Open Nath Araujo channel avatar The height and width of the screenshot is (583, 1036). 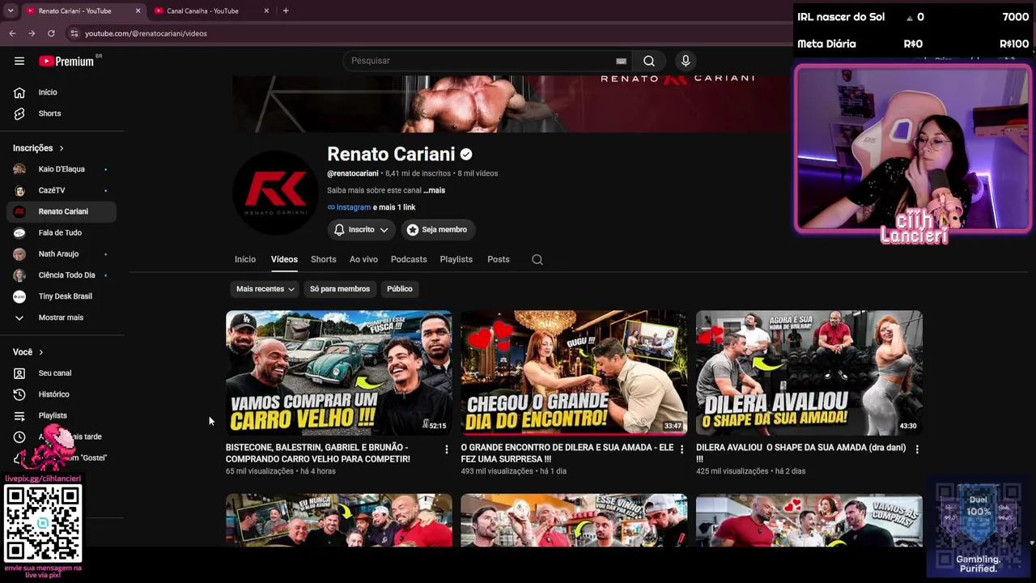click(19, 253)
